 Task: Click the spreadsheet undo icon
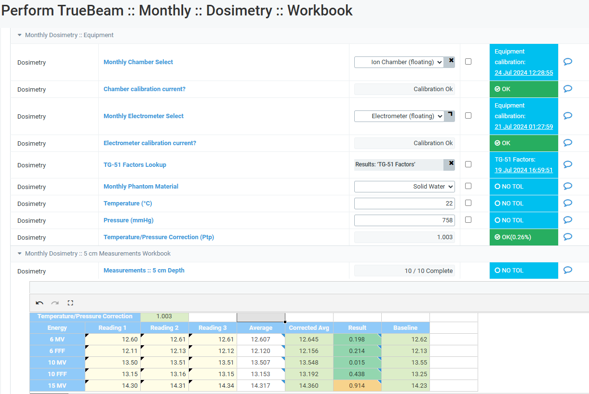[x=40, y=303]
